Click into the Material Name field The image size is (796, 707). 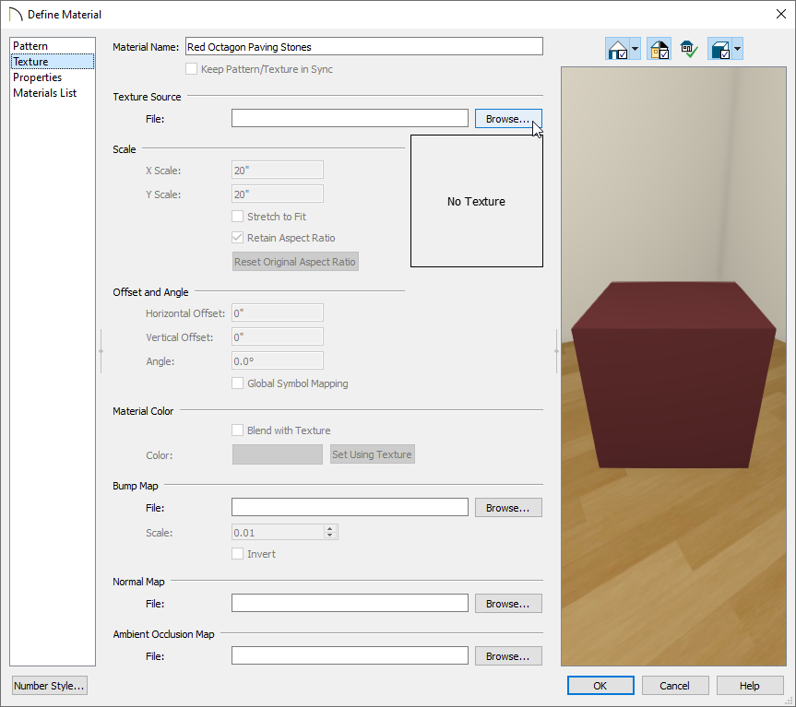[x=363, y=46]
